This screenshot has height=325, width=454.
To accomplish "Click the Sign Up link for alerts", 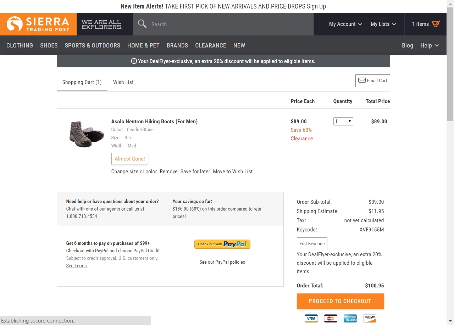I will click(x=316, y=6).
